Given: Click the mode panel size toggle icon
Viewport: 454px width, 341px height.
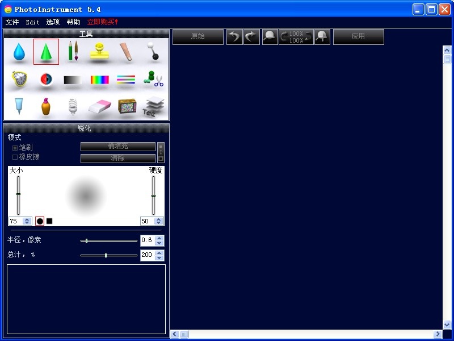Looking at the screenshot, I should tap(161, 152).
